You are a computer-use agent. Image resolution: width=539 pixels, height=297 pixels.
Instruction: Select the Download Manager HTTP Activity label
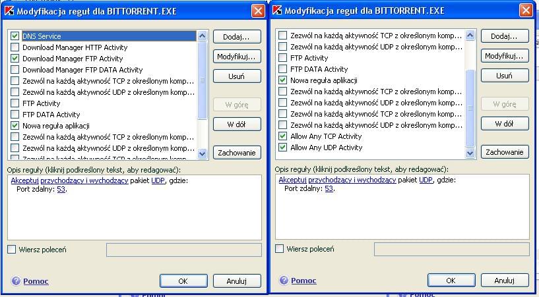75,47
